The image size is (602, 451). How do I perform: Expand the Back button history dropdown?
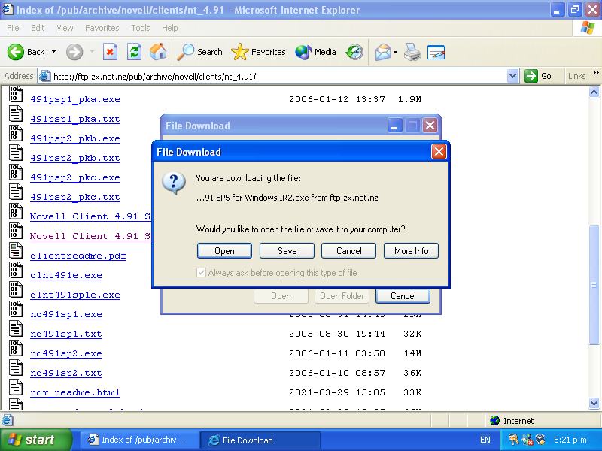(53, 52)
